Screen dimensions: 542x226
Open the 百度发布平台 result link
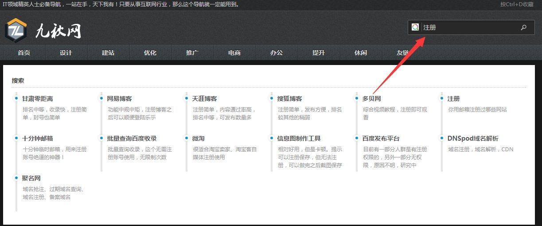381,138
